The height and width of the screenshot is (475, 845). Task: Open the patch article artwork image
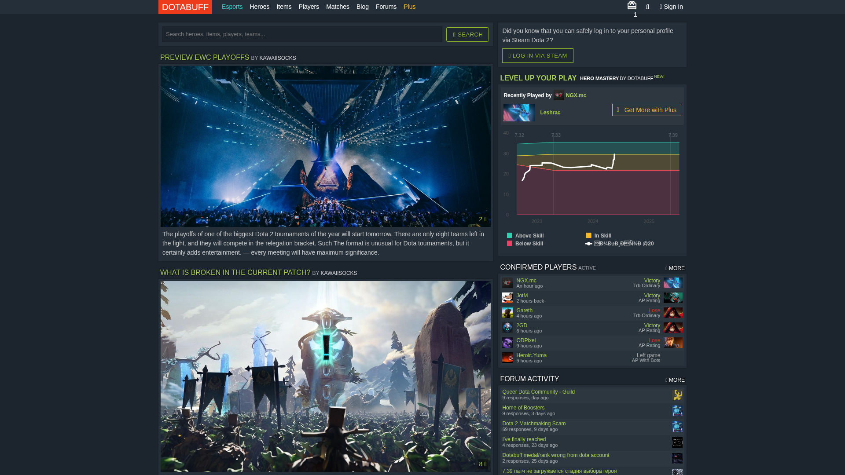click(x=326, y=376)
